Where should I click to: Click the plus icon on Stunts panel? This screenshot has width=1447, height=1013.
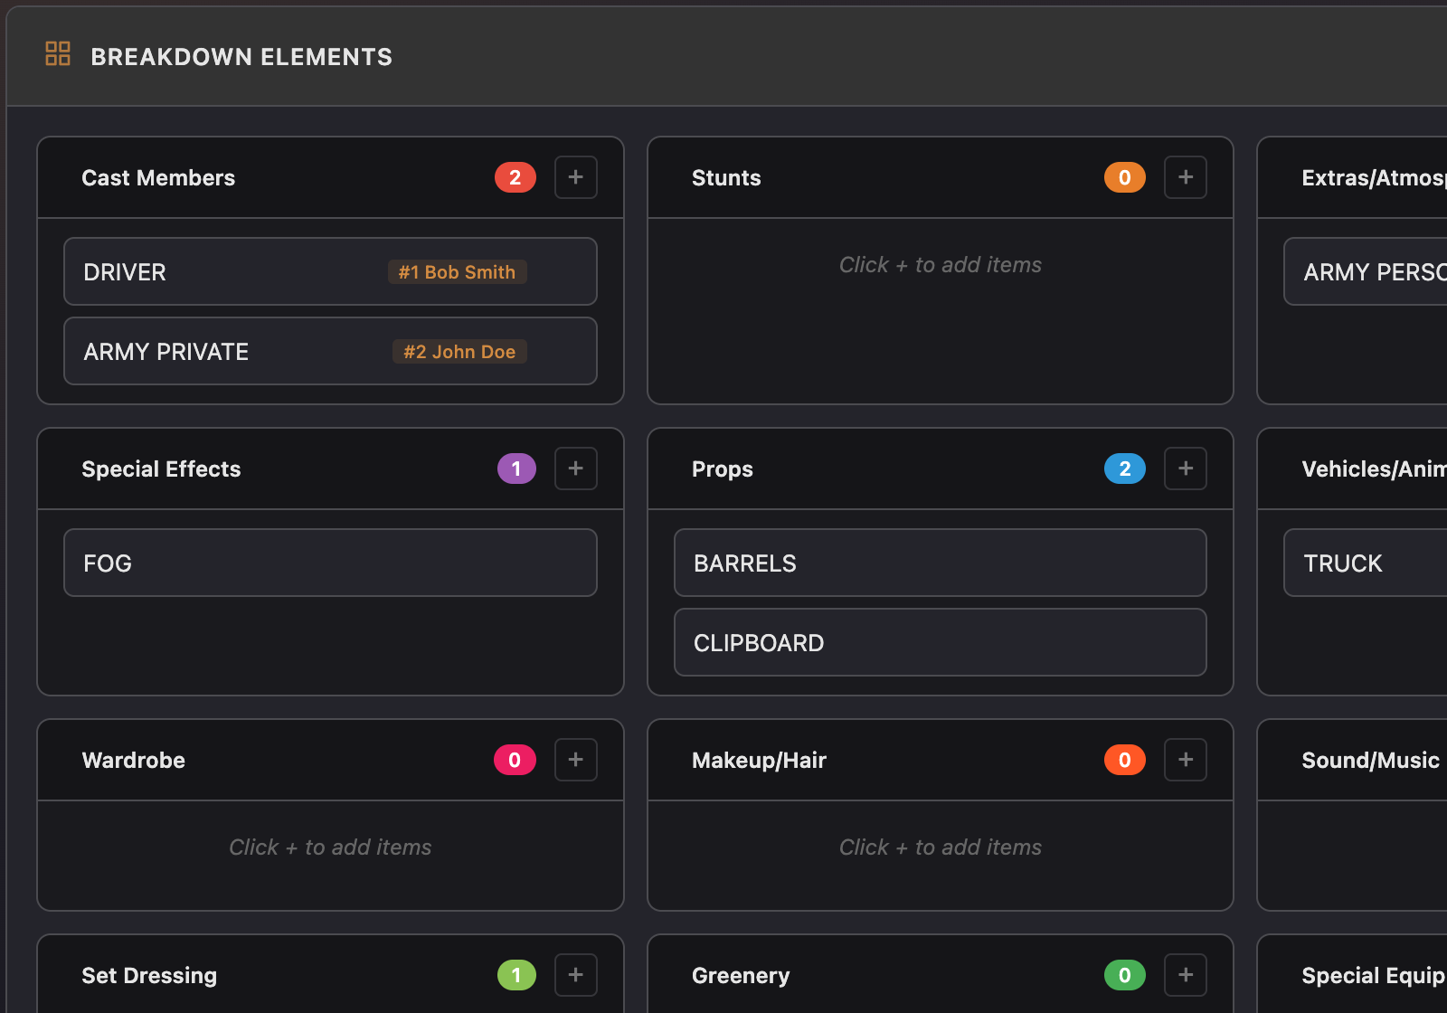click(x=1186, y=177)
